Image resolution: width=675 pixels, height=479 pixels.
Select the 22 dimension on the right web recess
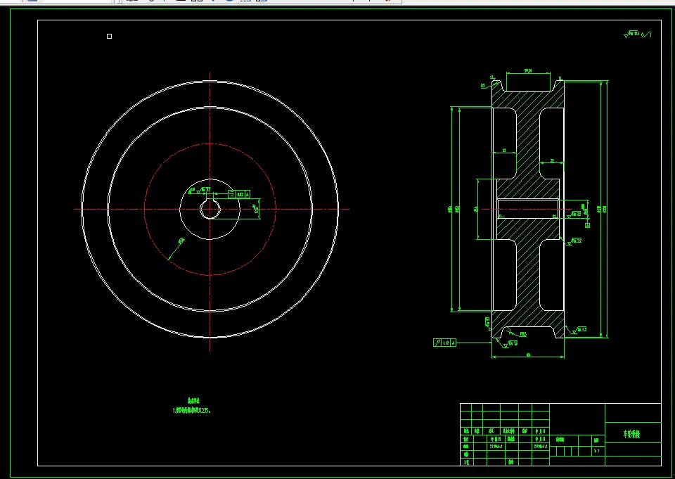552,162
